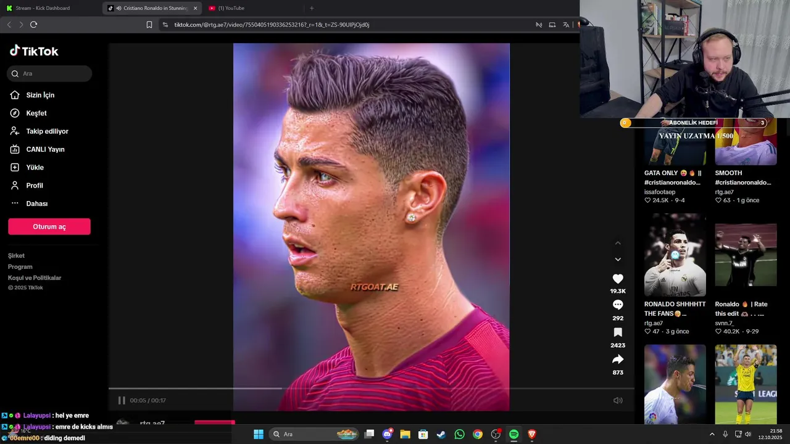Open the Keşfet explore page
The height and width of the screenshot is (444, 790).
coord(36,113)
